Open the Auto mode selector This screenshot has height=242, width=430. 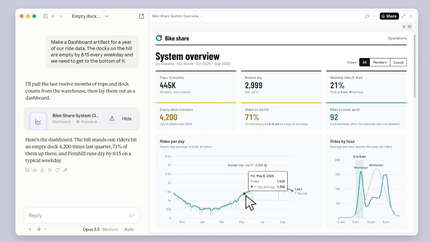point(129,230)
